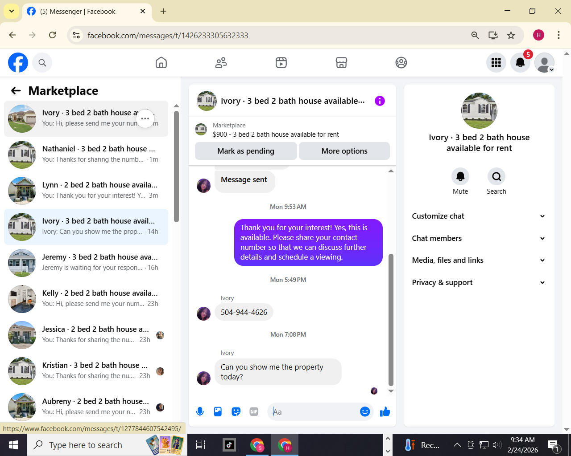Open the Notifications bell with 5 badge

click(x=520, y=63)
